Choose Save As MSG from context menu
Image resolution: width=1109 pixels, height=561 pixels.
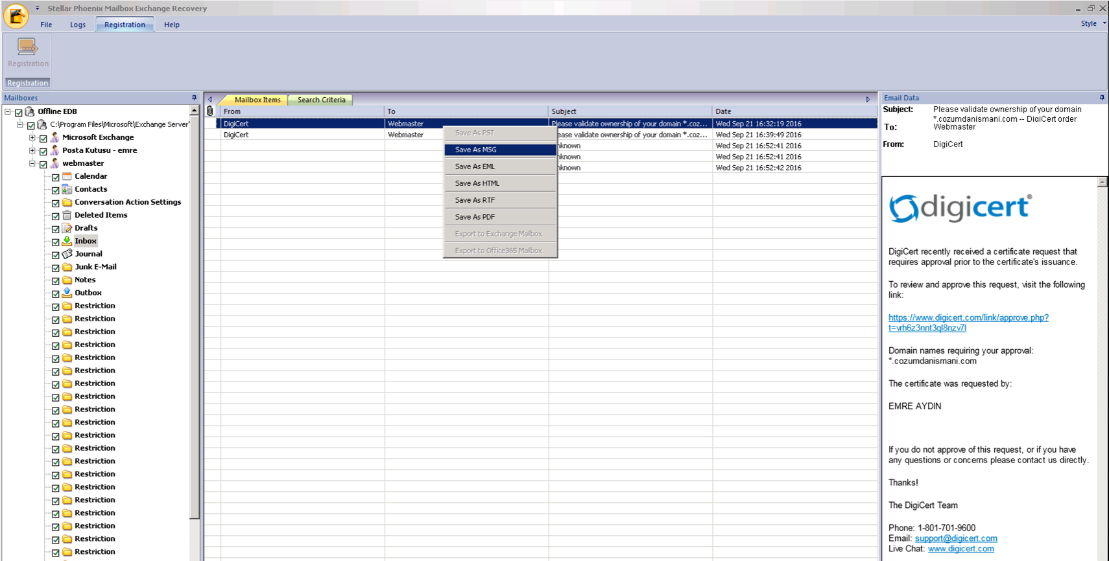point(500,150)
